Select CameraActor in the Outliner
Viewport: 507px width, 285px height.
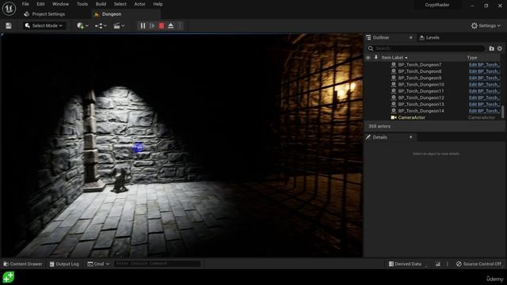click(x=412, y=118)
